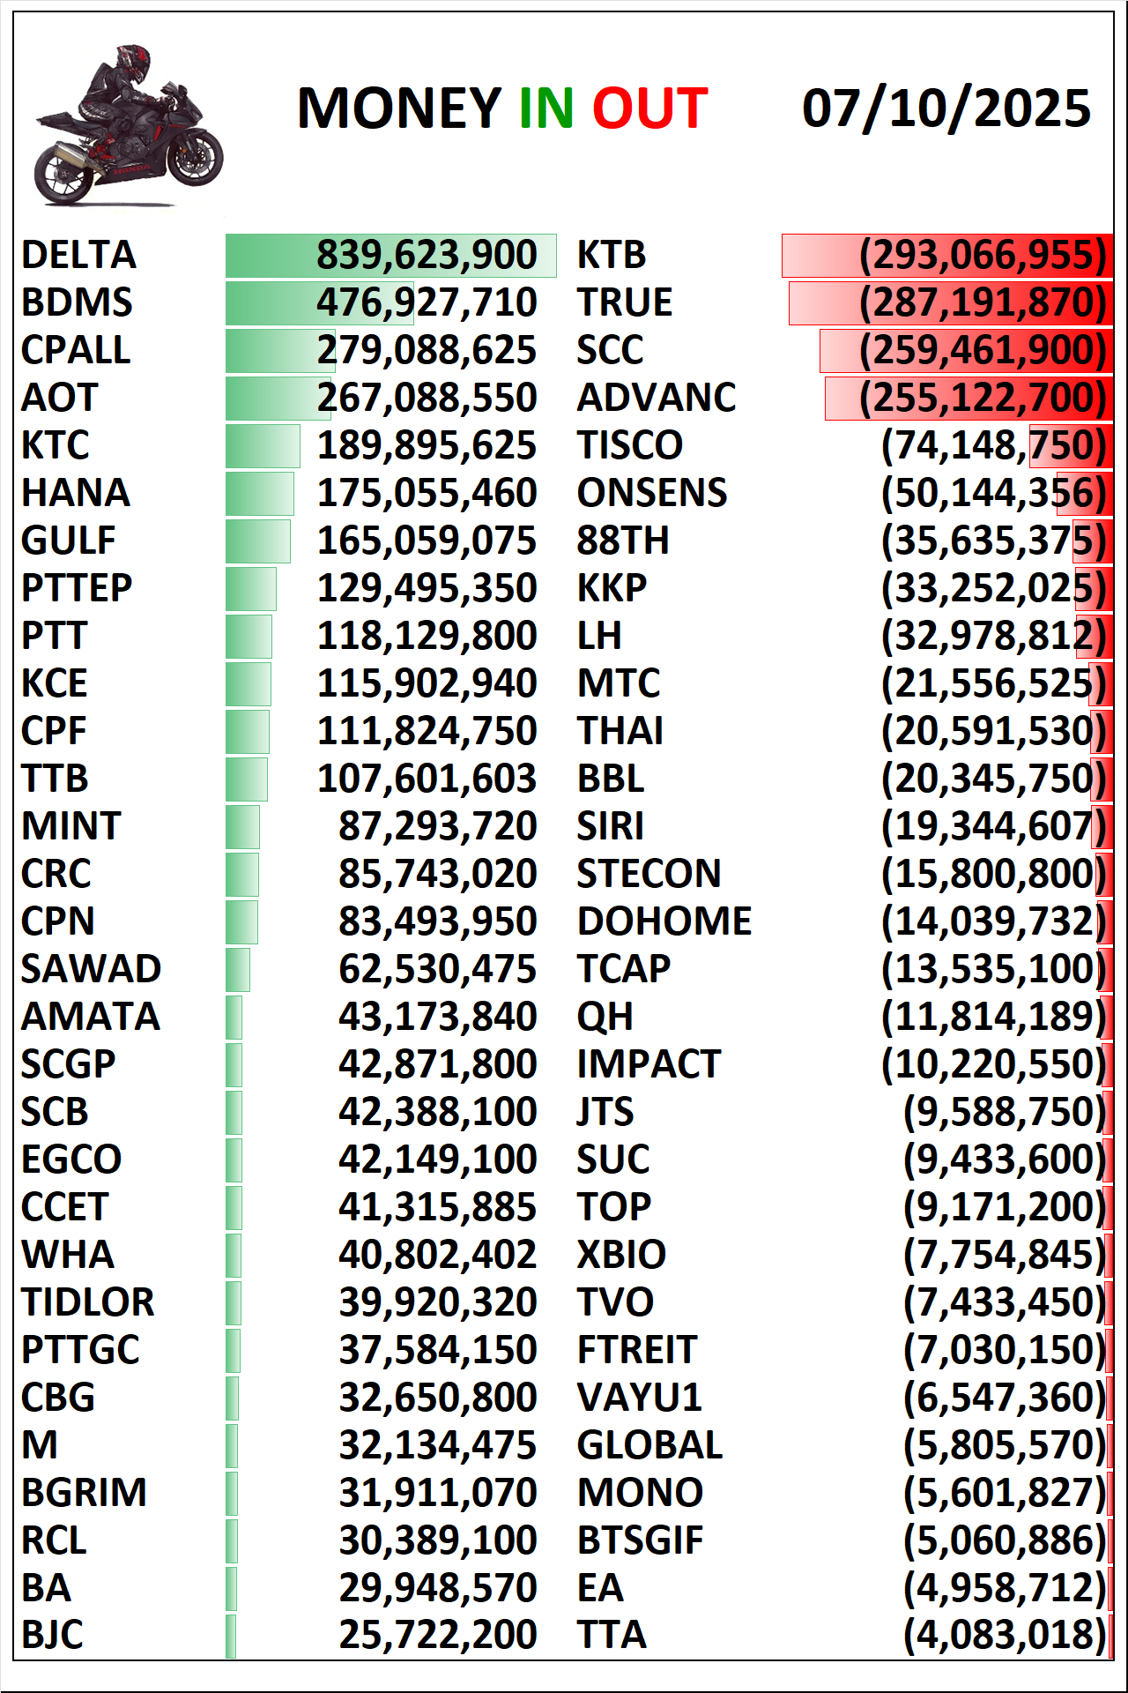Click the HANA ticker name

(x=76, y=493)
